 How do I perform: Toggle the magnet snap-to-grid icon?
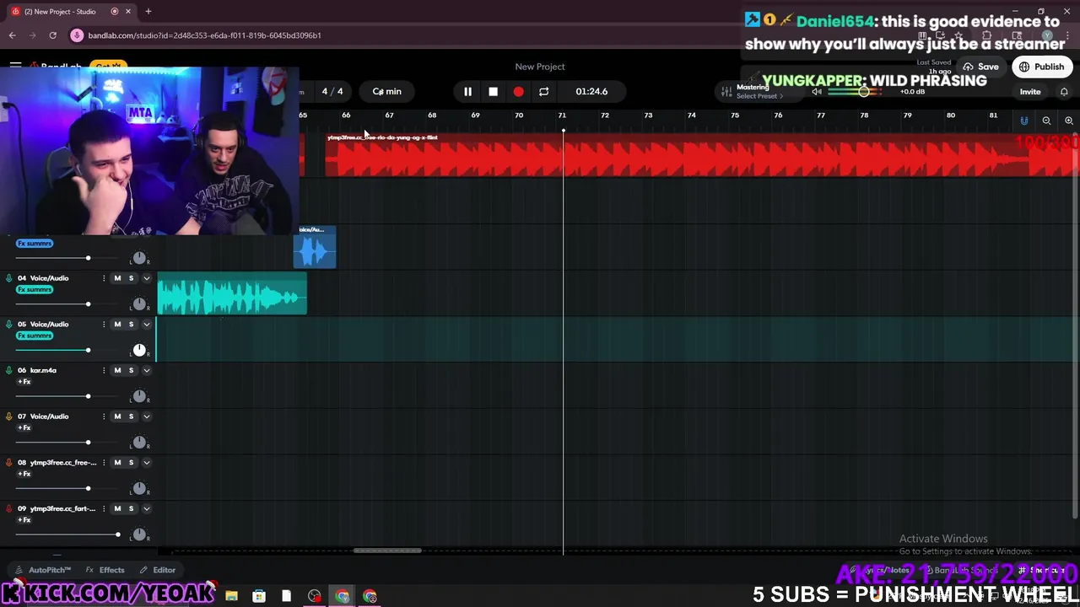[x=1024, y=121]
